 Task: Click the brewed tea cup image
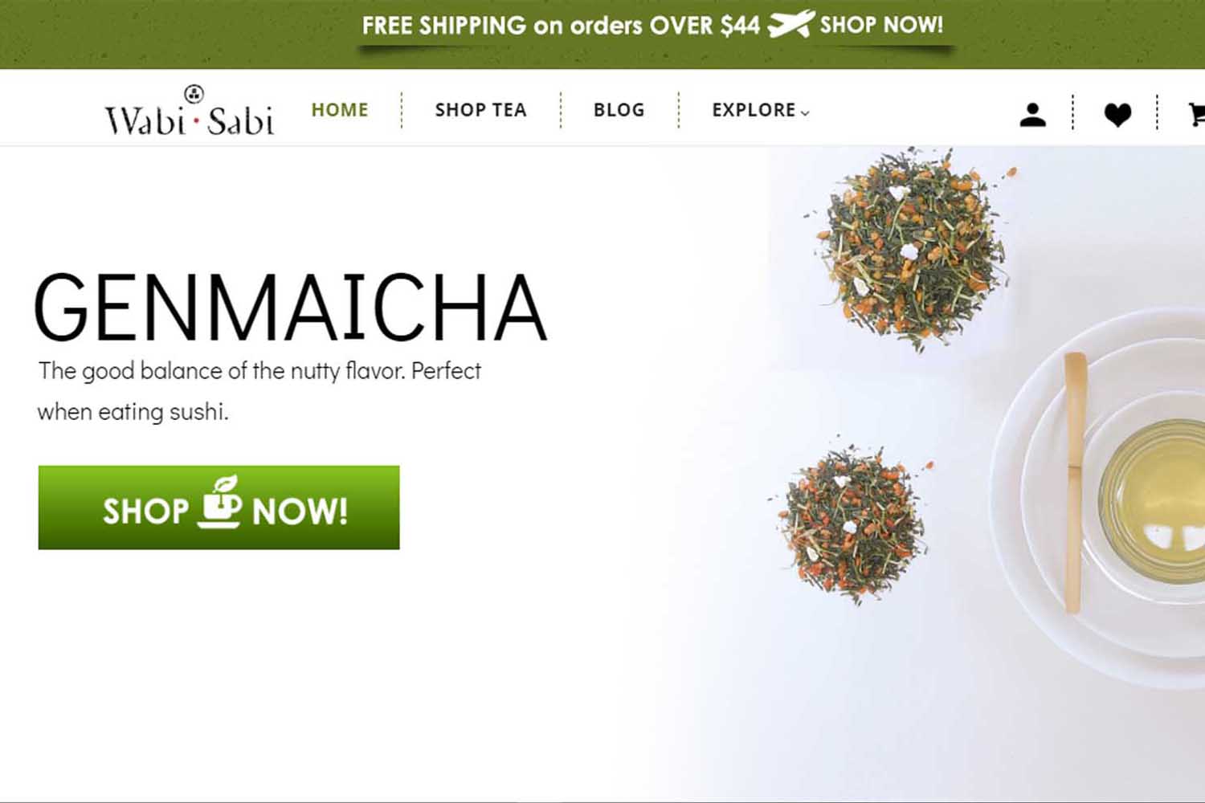coord(1153,502)
